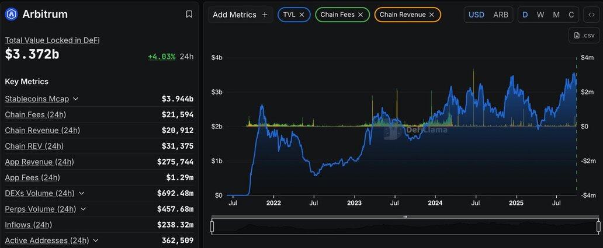This screenshot has width=603, height=248.
Task: Click the Arbitrum logo icon
Action: coord(11,14)
